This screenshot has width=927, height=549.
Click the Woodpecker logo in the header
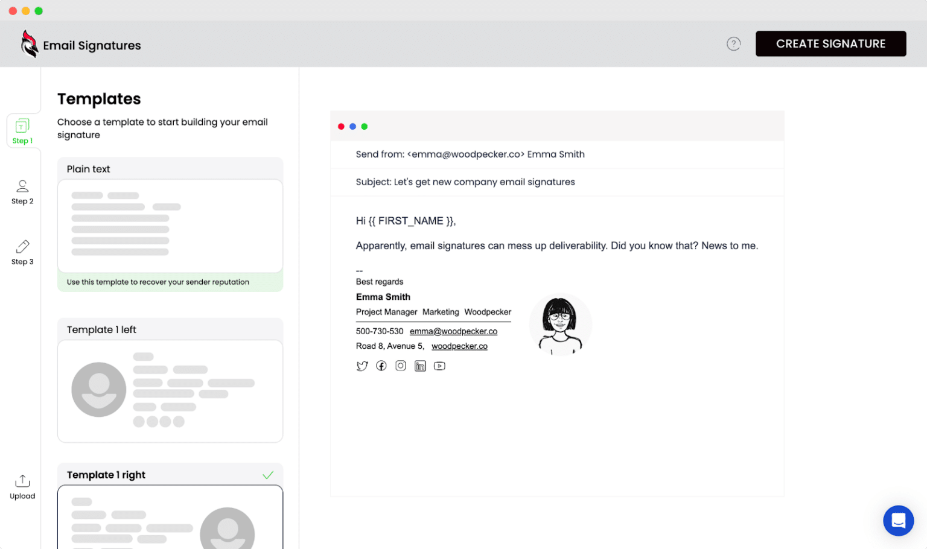click(x=30, y=43)
